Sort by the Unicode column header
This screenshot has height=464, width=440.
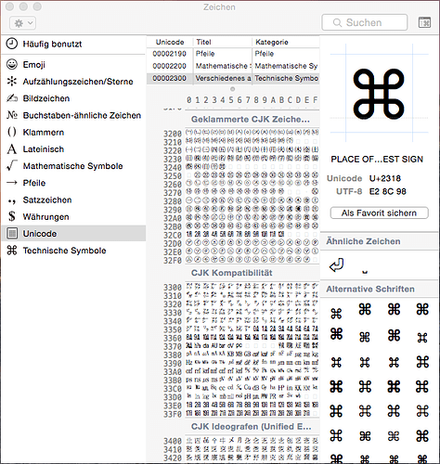tap(170, 42)
